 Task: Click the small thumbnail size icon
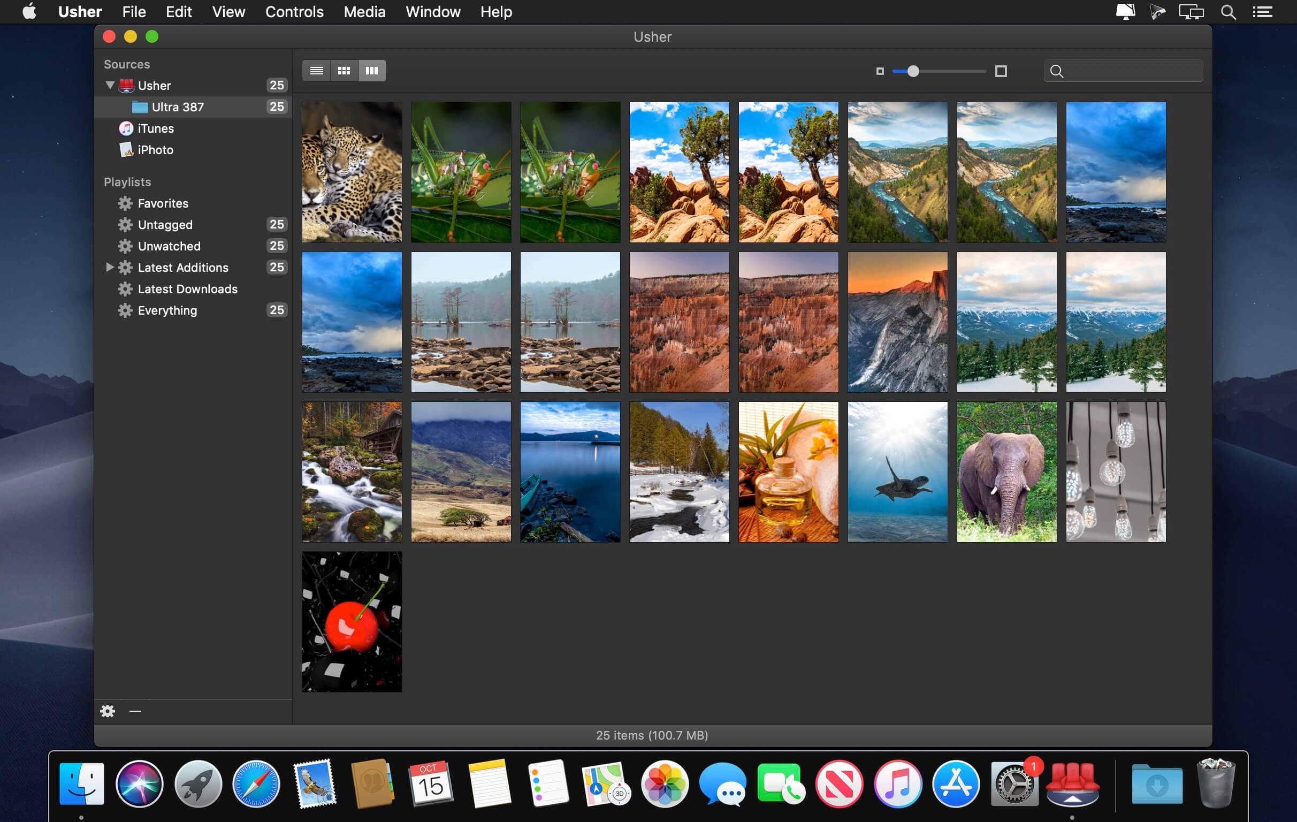880,71
